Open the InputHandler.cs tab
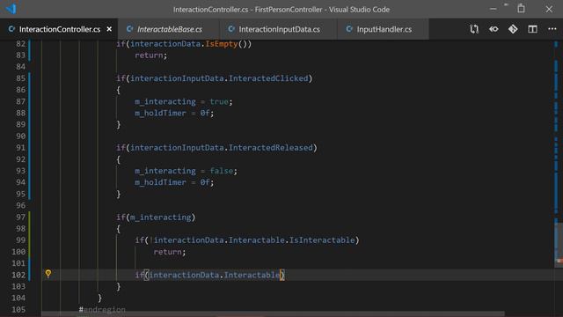The image size is (563, 317). [384, 29]
